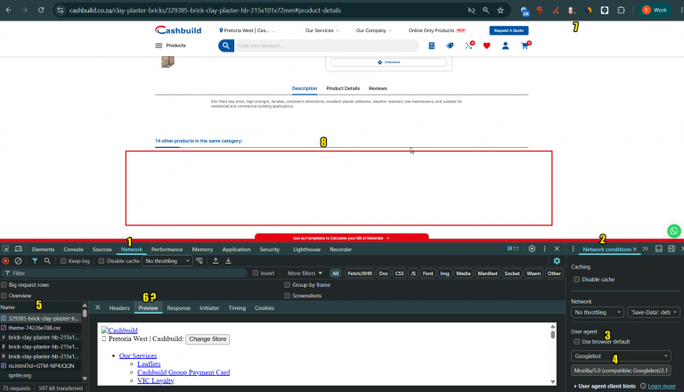Open the Product Details tab on page

coord(343,88)
